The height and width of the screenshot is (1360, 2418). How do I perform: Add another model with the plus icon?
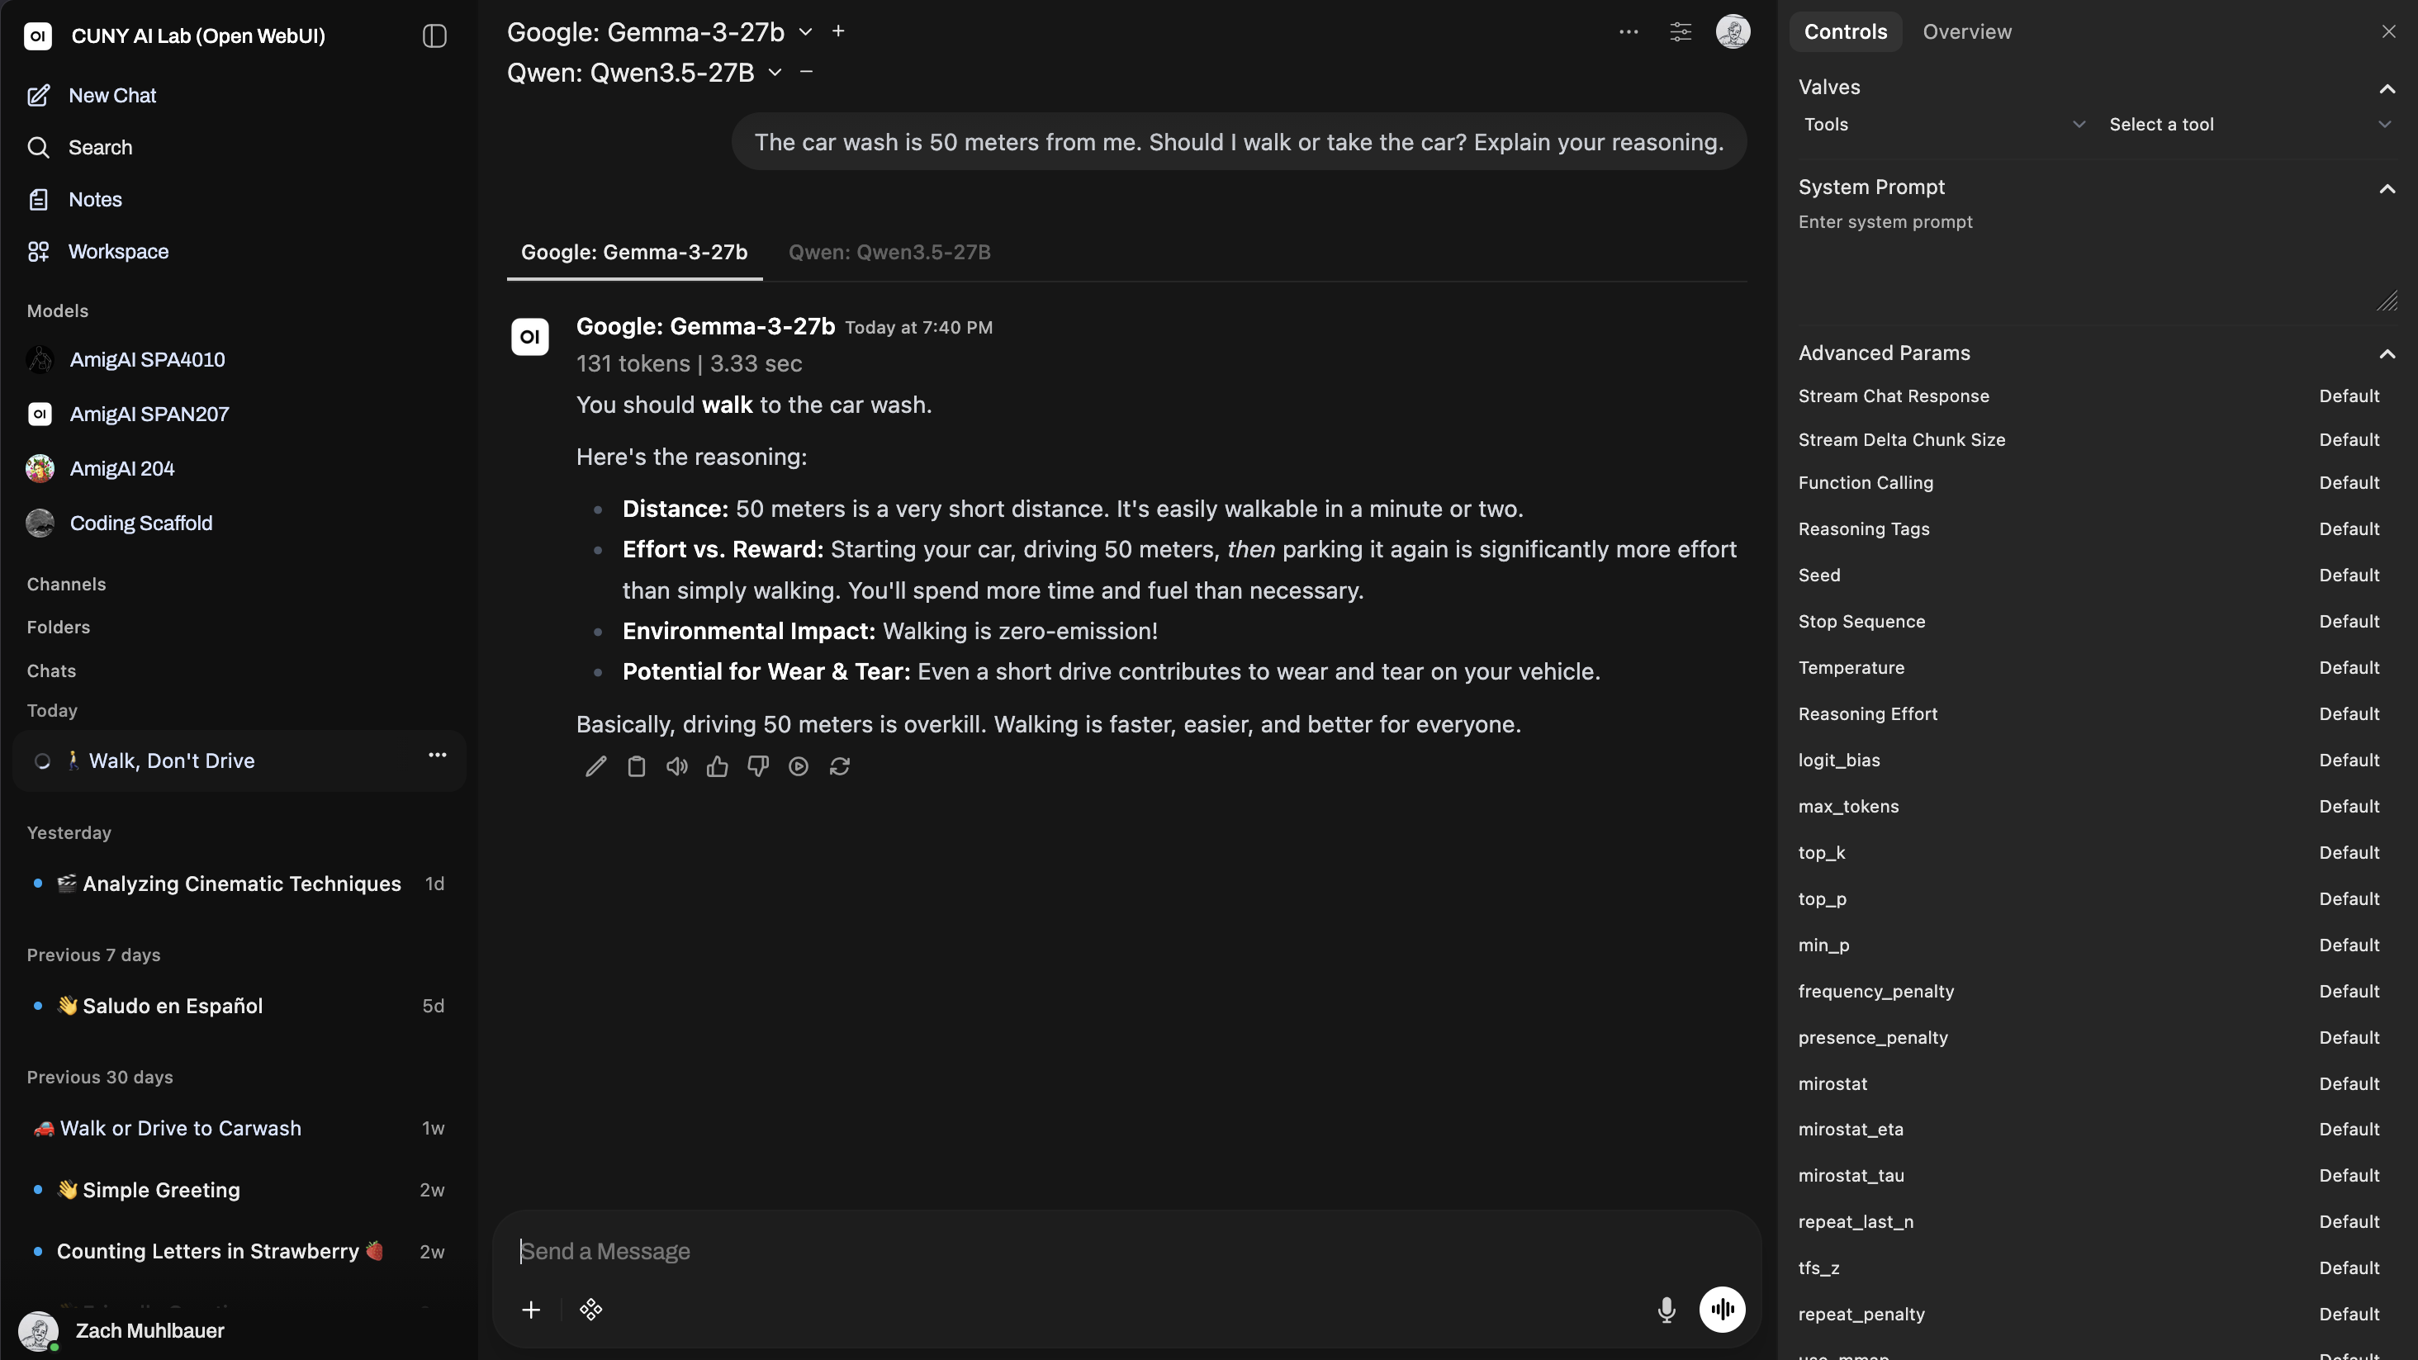coord(838,31)
